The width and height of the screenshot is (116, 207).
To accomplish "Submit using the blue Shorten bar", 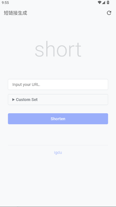I will (x=58, y=119).
